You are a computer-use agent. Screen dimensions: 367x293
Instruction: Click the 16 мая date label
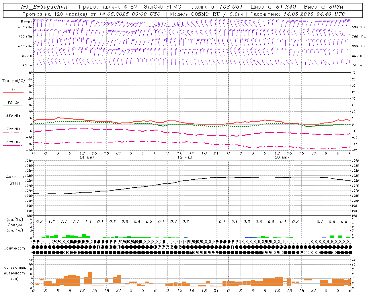[x=282, y=157]
